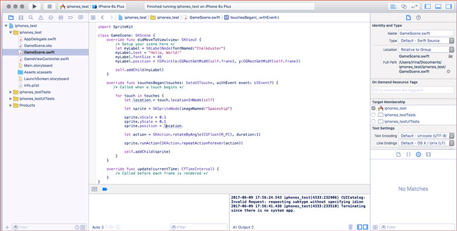457x231 pixels.
Task: Clear the console with trash icon
Action: (x=351, y=227)
